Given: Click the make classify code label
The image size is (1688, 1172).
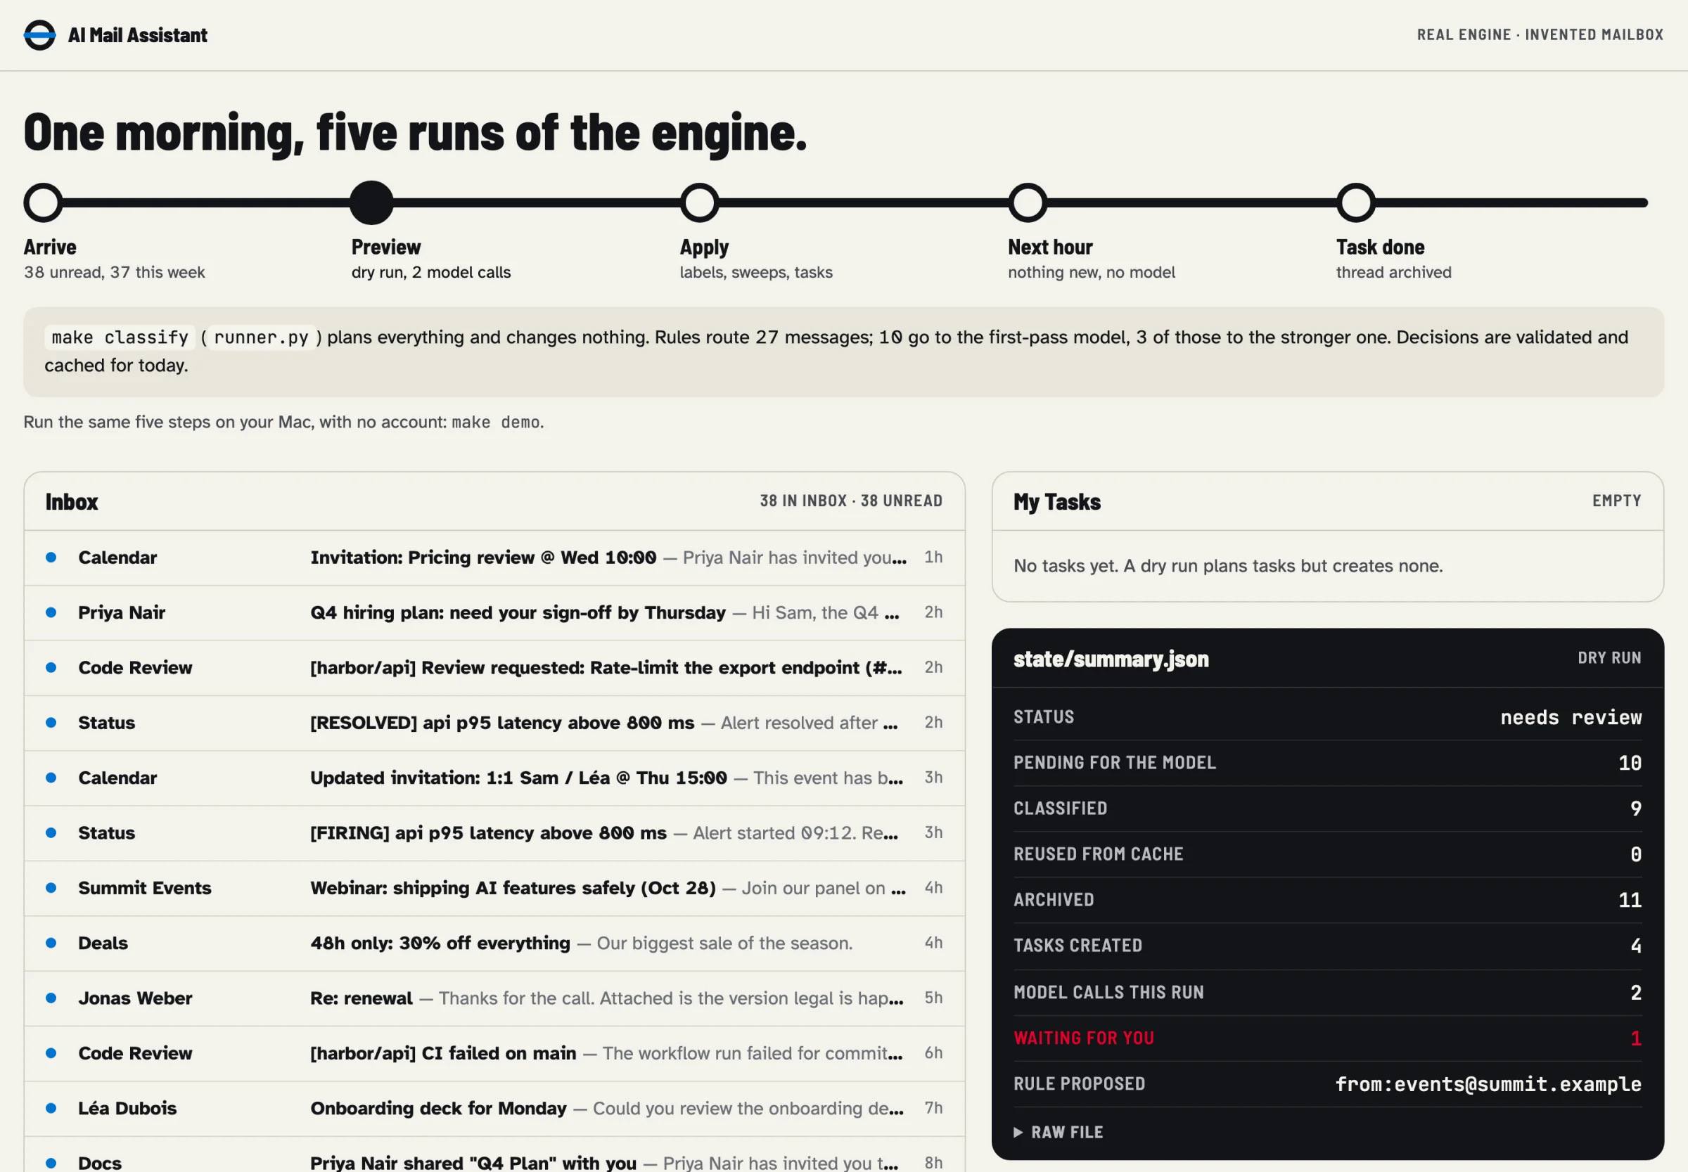Looking at the screenshot, I should click(x=120, y=337).
